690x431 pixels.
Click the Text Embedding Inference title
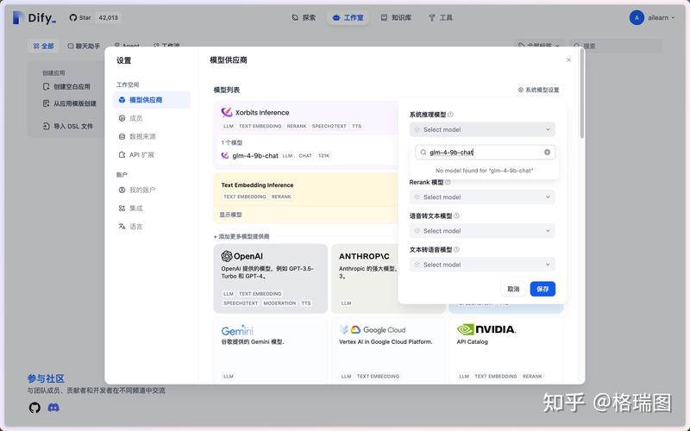(x=257, y=185)
